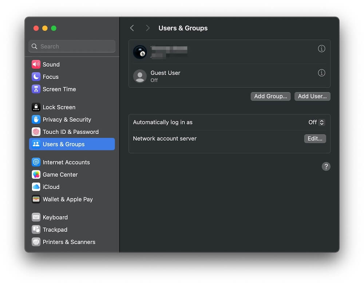Go forward with the right chevron
This screenshot has width=364, height=285.
148,28
